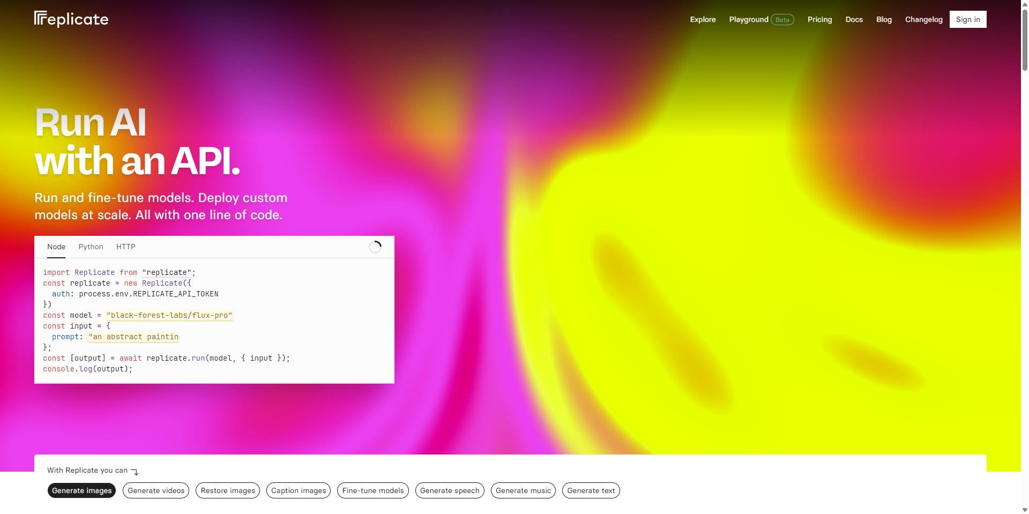Open the Playground link

748,20
